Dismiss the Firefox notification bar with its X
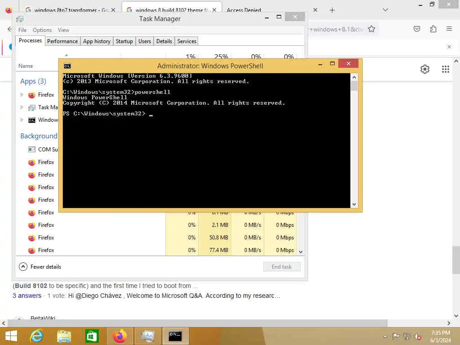The width and height of the screenshot is (460, 345). (449, 47)
